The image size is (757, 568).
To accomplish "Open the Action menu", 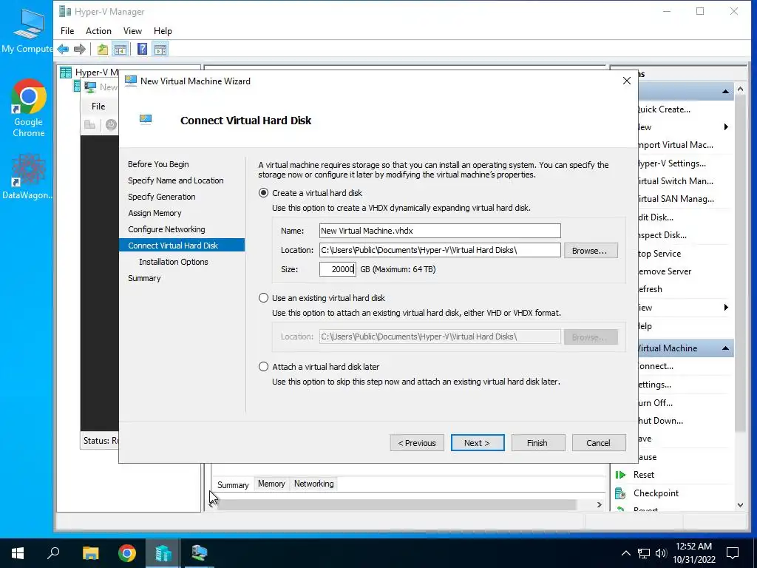I will tap(98, 31).
